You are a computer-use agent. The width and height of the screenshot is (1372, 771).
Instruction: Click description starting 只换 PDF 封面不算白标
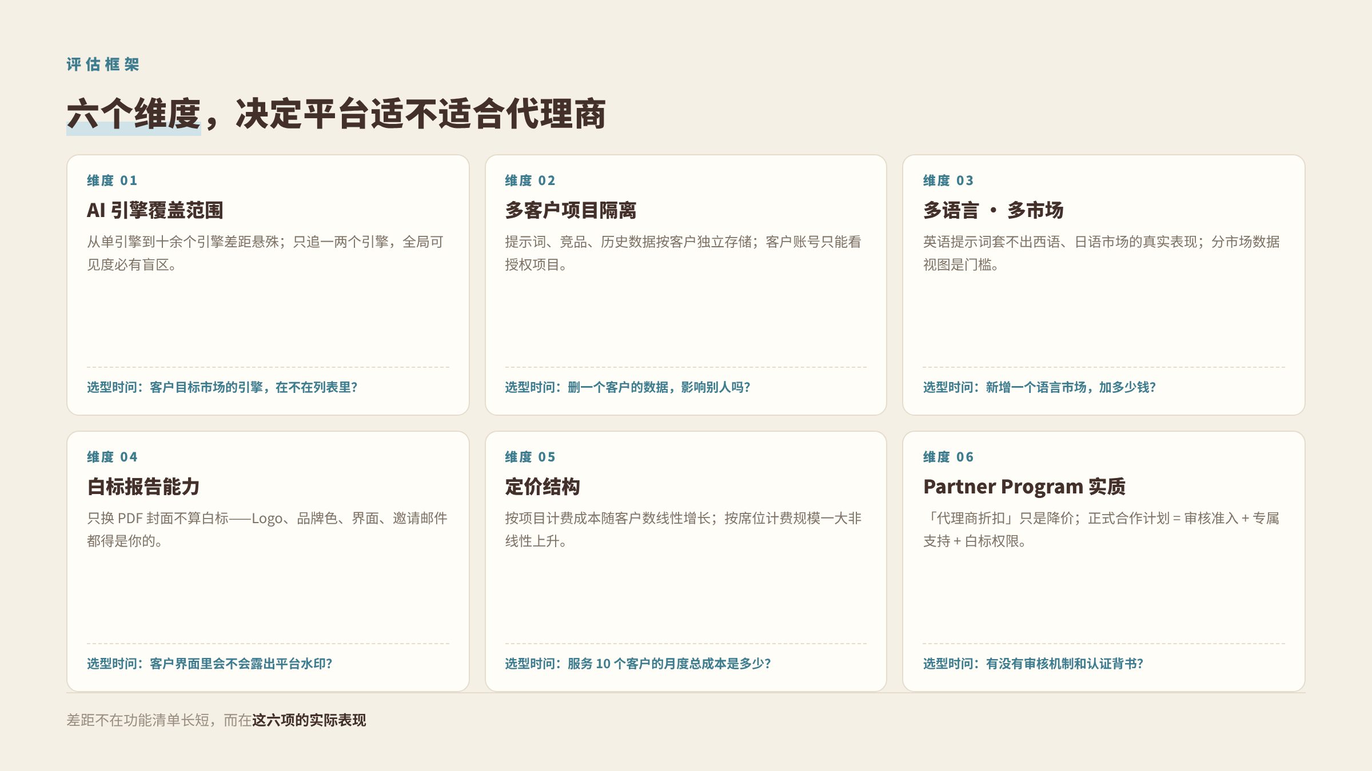(267, 529)
